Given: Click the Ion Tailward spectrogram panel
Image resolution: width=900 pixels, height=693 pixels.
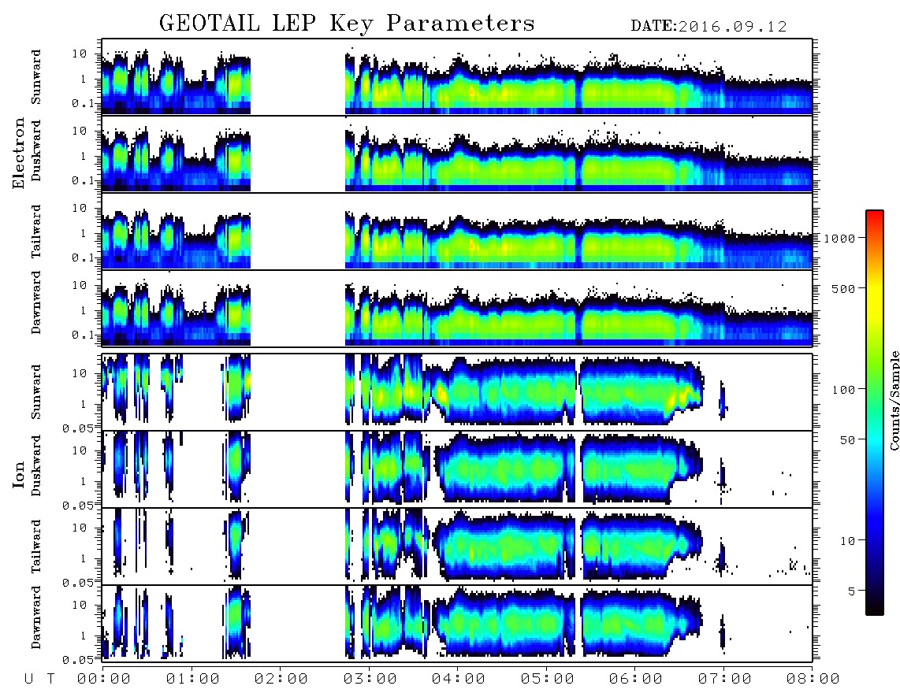Looking at the screenshot, I should coord(457,547).
